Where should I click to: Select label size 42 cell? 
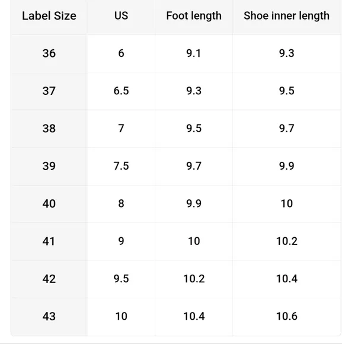(x=49, y=279)
